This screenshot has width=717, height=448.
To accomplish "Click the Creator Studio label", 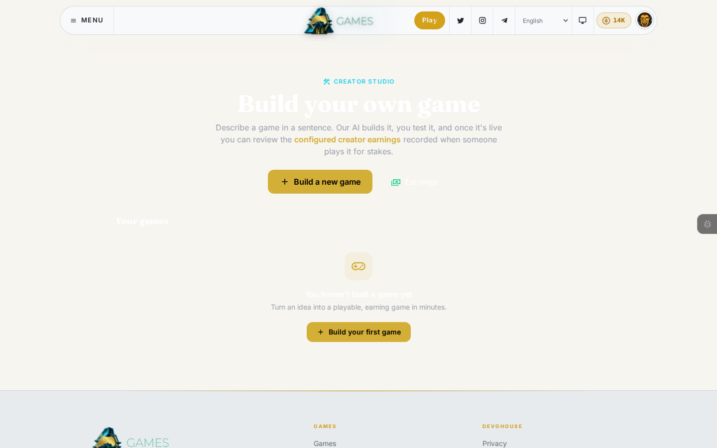I will coord(358,82).
